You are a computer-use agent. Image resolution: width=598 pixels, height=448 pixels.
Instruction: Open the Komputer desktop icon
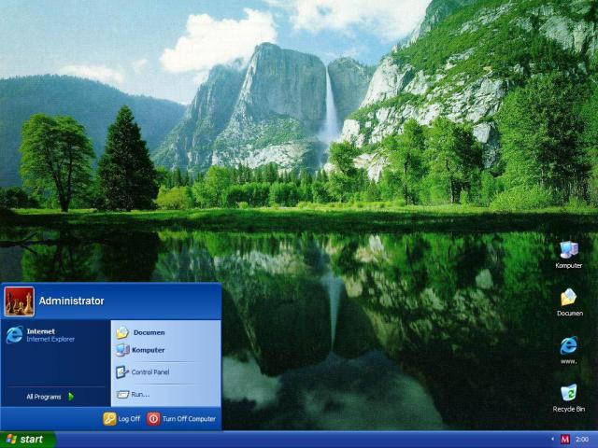pos(569,255)
